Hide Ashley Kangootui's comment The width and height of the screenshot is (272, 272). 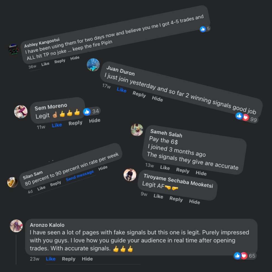[x=75, y=58]
